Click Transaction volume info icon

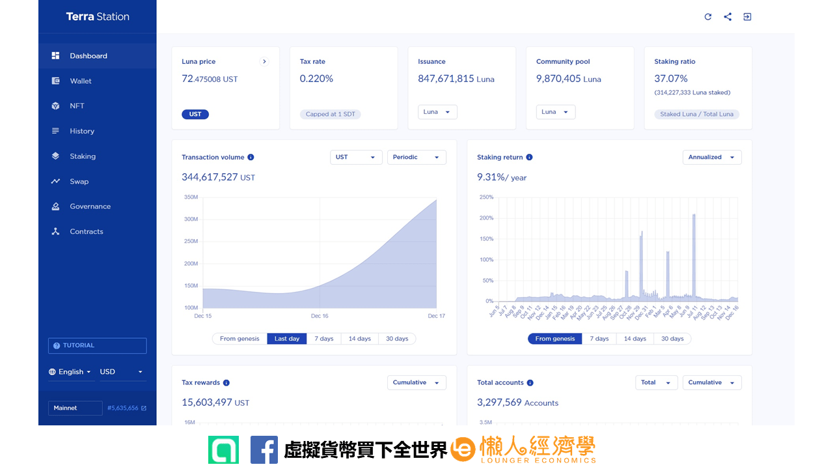pyautogui.click(x=251, y=157)
